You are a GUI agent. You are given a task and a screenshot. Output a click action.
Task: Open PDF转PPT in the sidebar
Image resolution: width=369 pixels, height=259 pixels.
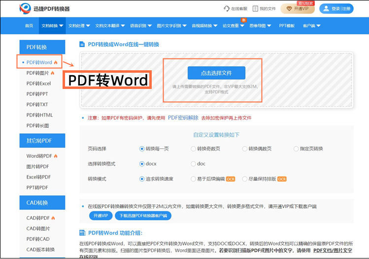click(37, 94)
